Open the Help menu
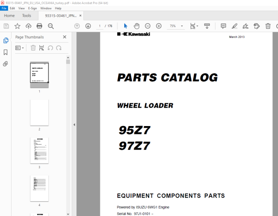278x216 pixels. [x=58, y=8]
